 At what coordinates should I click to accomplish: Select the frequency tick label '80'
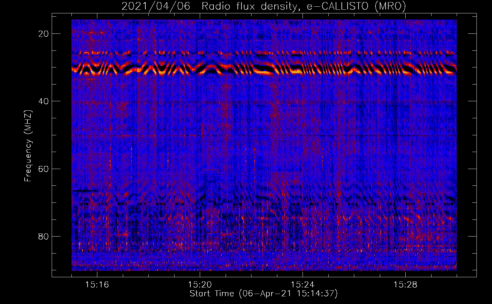44,236
